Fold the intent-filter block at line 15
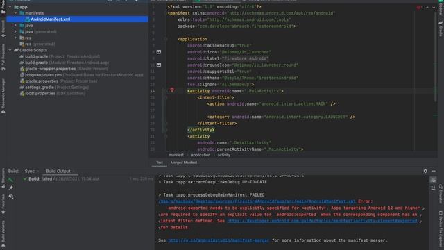Screen dimensions: 444x250 pos(166,97)
